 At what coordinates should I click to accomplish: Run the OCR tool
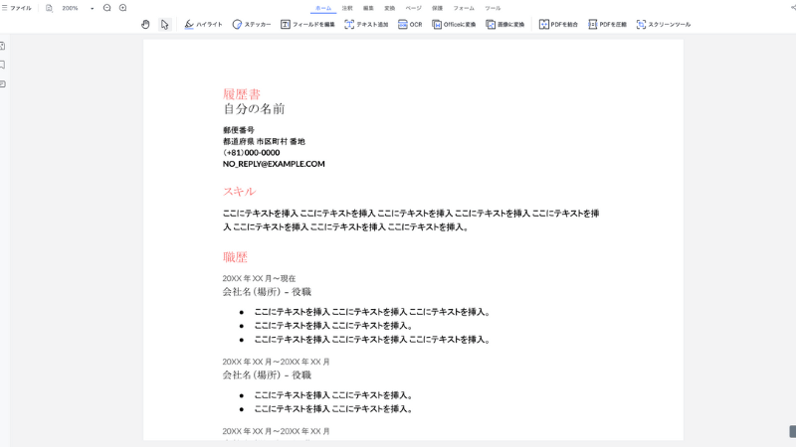[x=410, y=24]
